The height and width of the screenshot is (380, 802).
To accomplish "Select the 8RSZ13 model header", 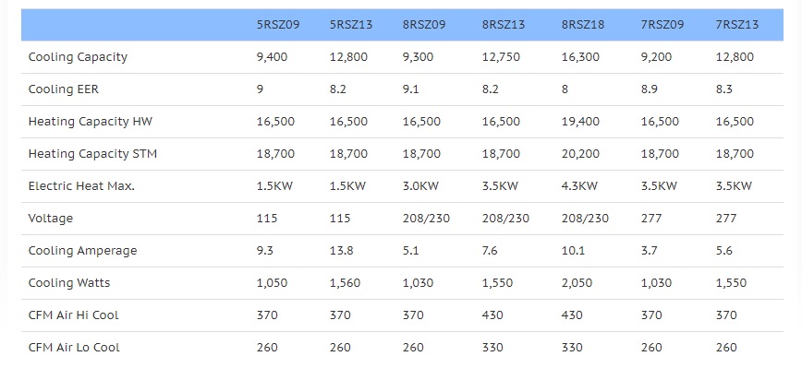I will [504, 25].
